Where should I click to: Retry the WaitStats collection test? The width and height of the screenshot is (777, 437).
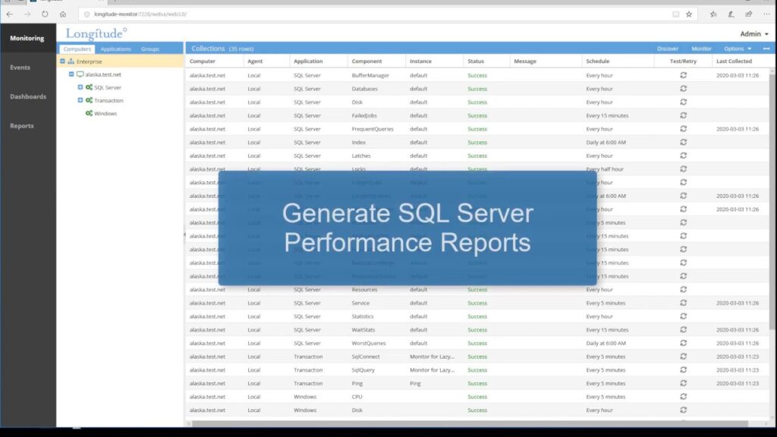[683, 329]
